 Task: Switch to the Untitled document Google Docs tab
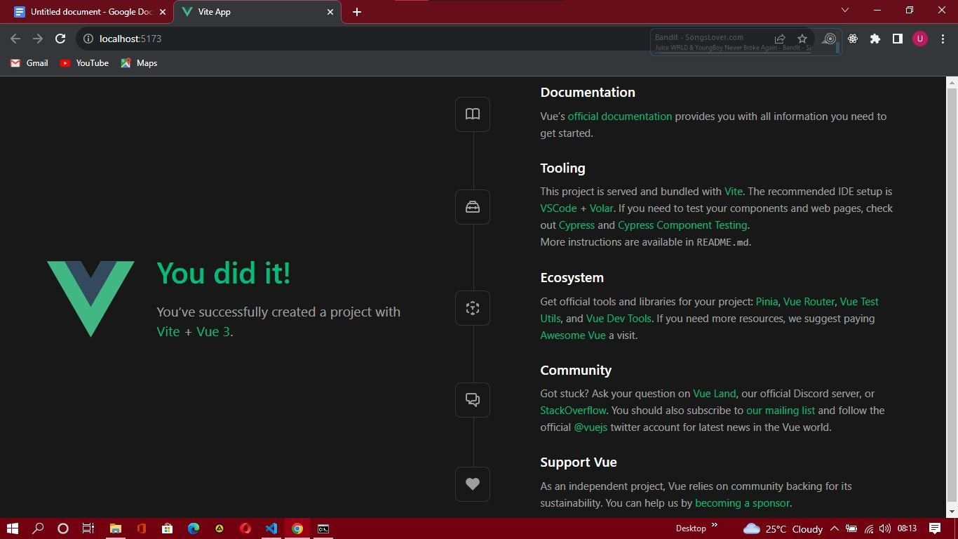[90, 12]
